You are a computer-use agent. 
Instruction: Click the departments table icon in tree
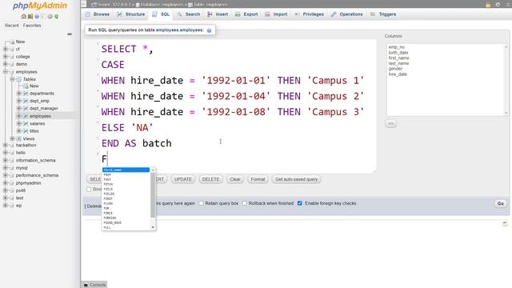26,94
